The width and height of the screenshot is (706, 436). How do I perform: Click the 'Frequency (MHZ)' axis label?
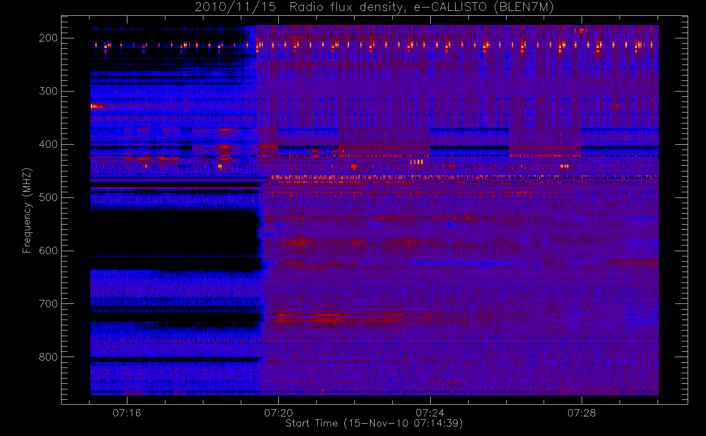click(27, 211)
